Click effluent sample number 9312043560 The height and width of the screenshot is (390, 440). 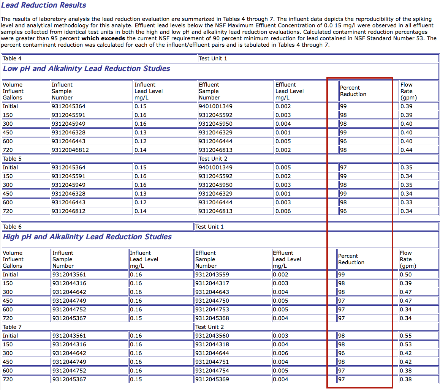(212, 336)
